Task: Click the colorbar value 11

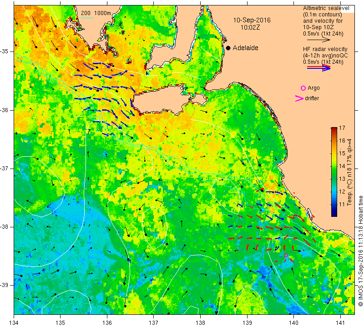Action: pos(342,205)
